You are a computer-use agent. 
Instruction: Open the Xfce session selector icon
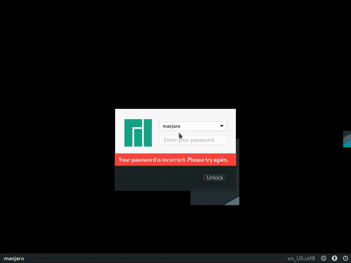click(x=324, y=258)
